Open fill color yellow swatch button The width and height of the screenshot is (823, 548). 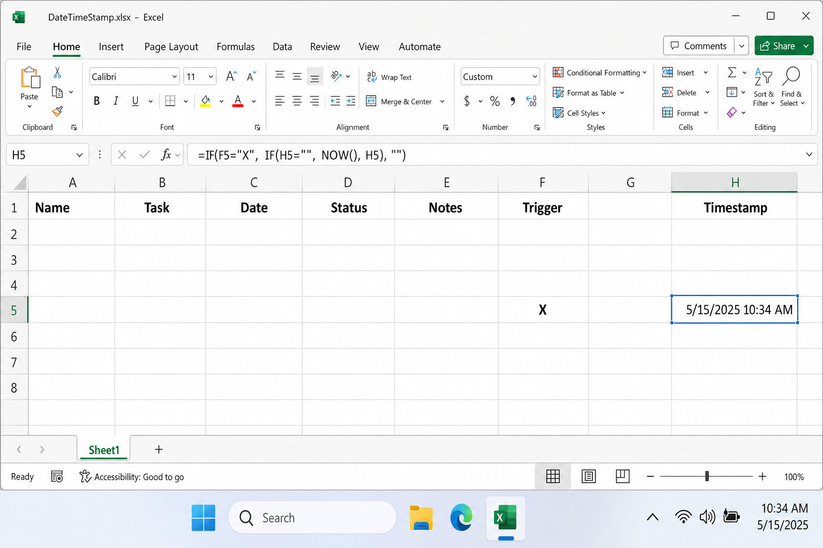[205, 101]
